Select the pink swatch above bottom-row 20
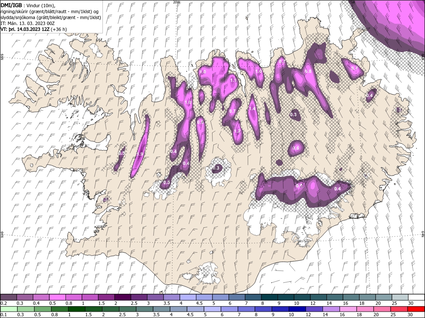This screenshot has height=318, width=425. 382,309
